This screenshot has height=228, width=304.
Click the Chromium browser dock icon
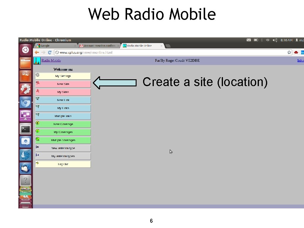(26, 102)
